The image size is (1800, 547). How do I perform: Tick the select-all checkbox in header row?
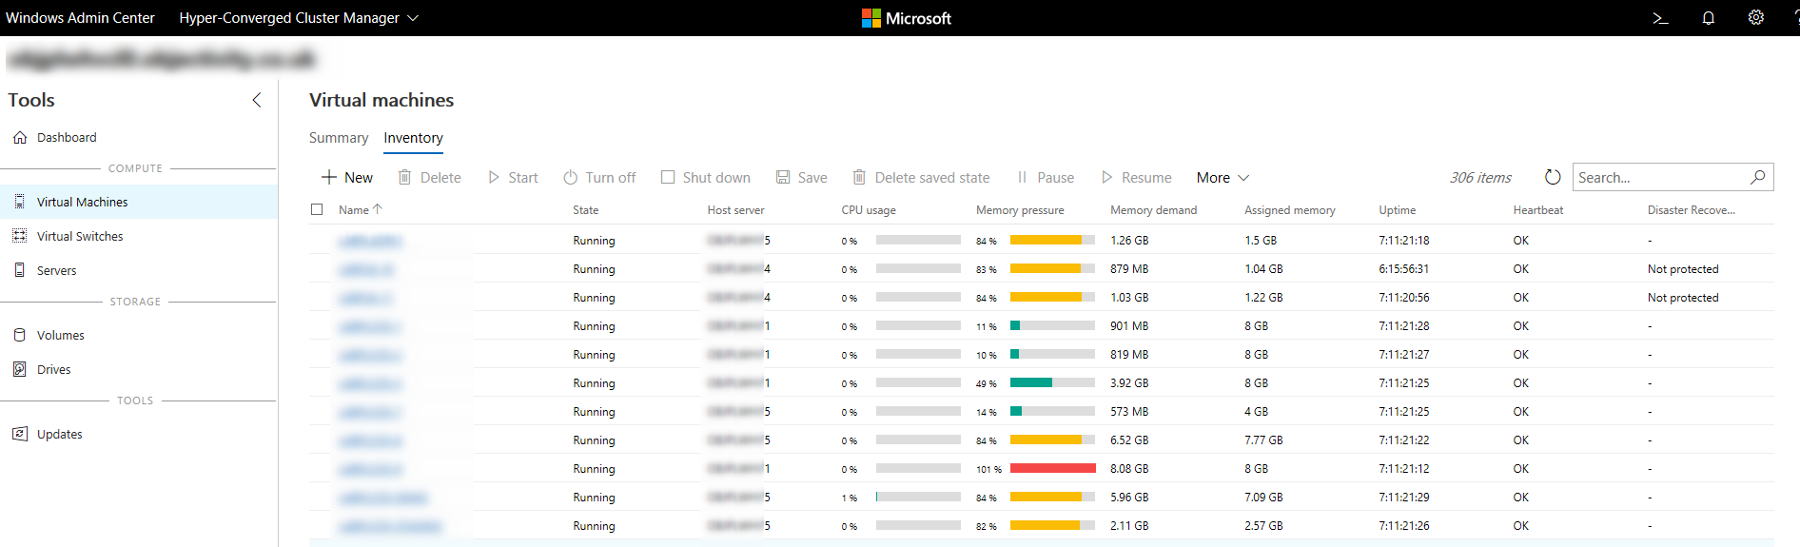coord(317,209)
